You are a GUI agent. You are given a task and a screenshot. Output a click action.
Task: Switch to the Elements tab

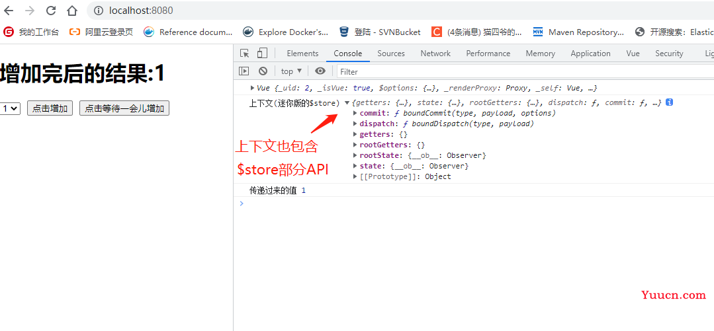pos(302,54)
